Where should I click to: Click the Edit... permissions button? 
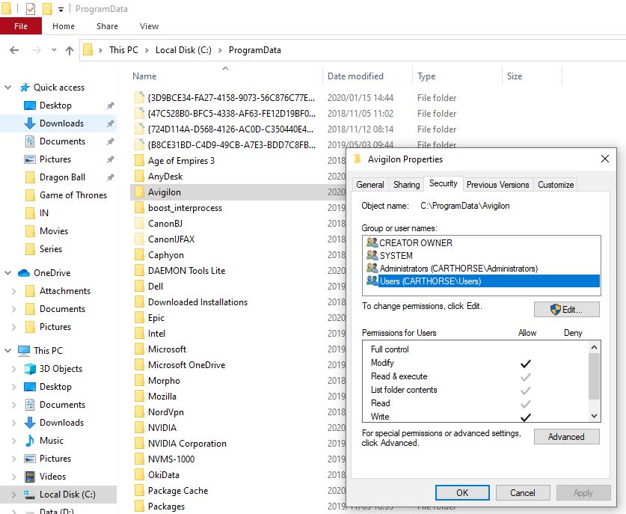(x=566, y=310)
